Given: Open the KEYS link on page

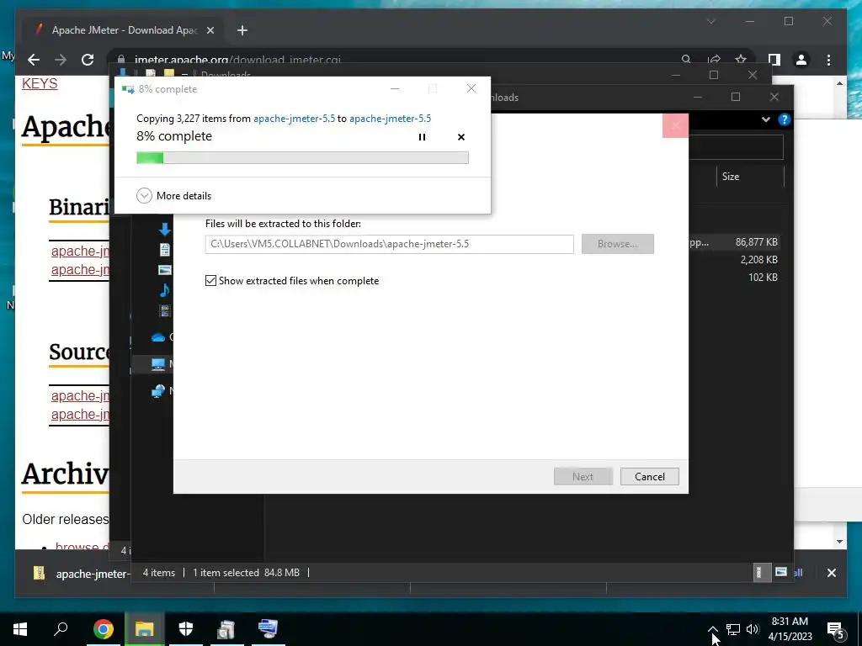Looking at the screenshot, I should click(x=40, y=83).
